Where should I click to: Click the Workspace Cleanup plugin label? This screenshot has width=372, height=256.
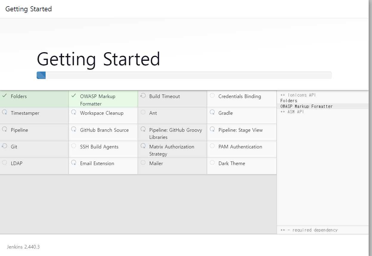(x=102, y=113)
